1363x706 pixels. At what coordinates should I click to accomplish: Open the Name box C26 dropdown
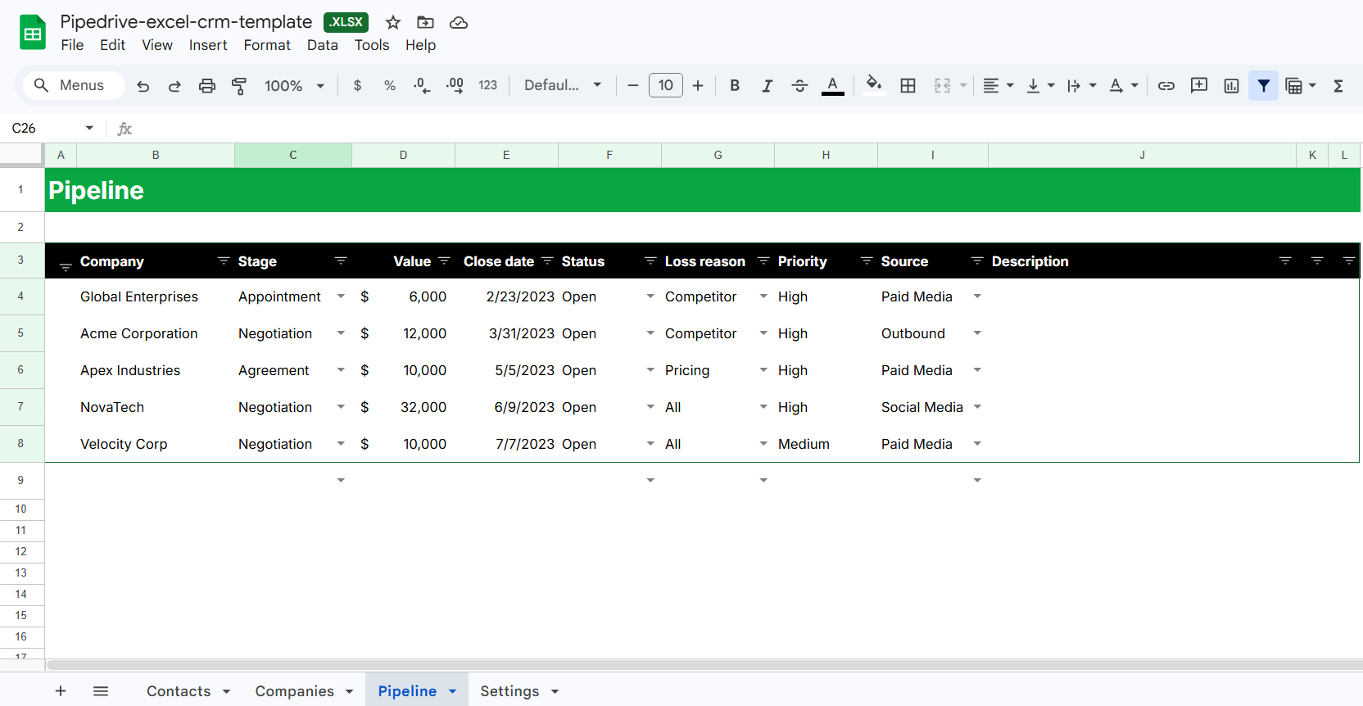(x=89, y=128)
